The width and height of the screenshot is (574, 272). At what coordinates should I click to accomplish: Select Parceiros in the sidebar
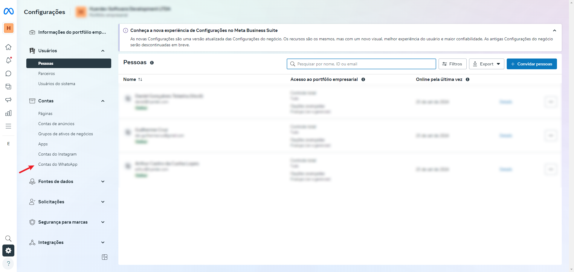47,73
